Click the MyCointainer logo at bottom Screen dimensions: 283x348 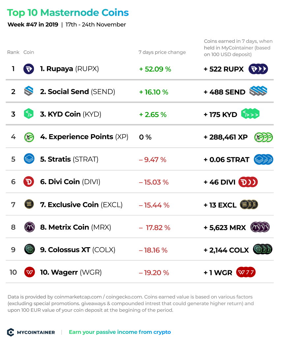click(31, 332)
